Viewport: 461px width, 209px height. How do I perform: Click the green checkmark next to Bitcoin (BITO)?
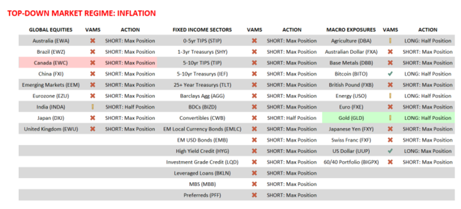click(390, 74)
